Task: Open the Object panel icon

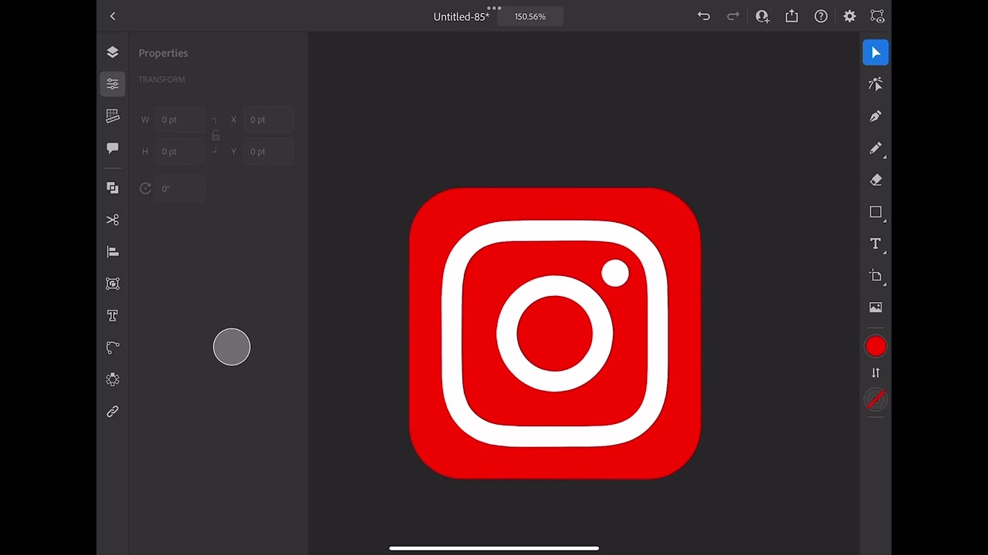Action: (x=113, y=284)
